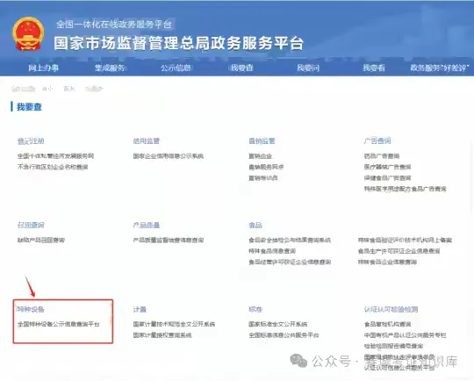Open the 缺陷产品召回查询 link

coord(40,240)
